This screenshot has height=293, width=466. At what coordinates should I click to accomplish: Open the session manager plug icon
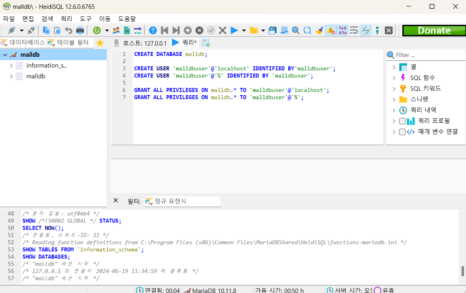click(12, 30)
